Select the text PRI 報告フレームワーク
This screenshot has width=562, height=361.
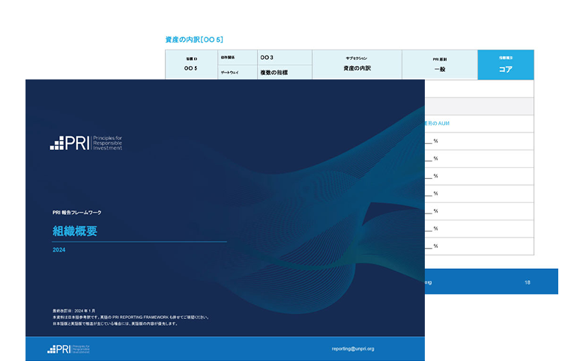[x=76, y=213]
